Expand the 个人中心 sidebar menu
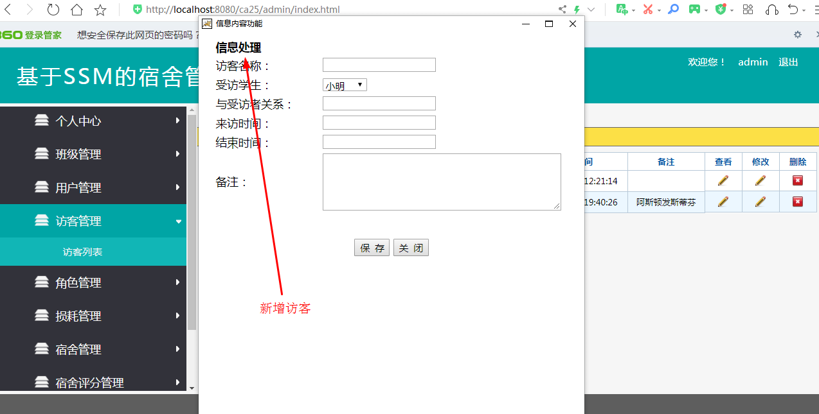Viewport: 819px width, 414px height. point(93,121)
